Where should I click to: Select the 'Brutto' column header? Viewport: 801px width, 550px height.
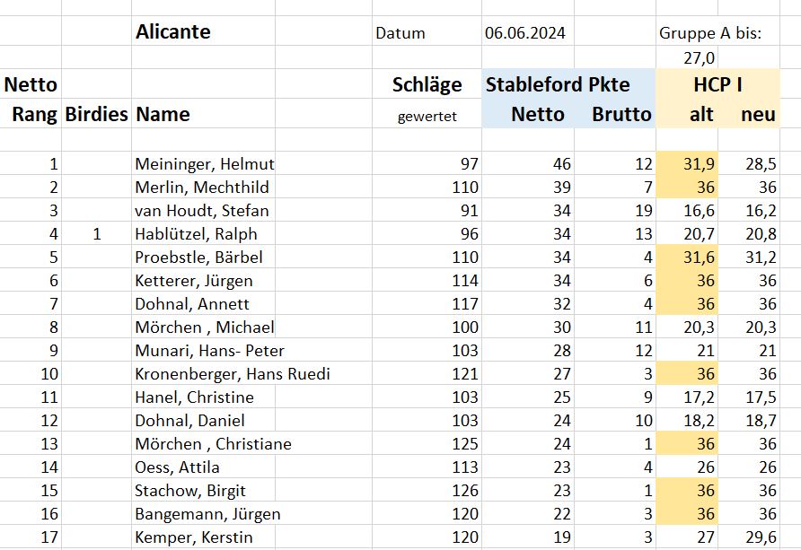point(621,114)
